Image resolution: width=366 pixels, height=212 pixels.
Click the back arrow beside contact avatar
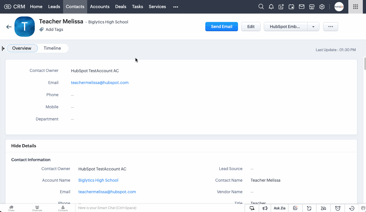9,27
